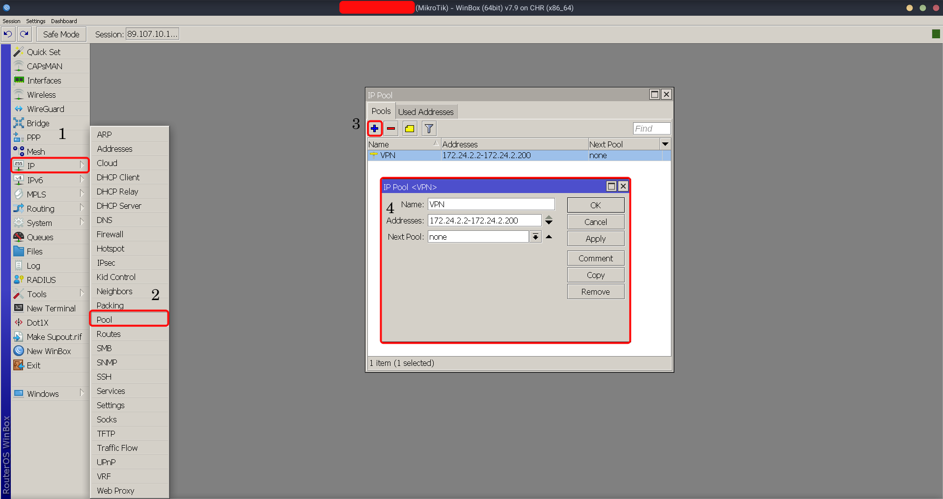Screen dimensions: 943x499
Task: Open Files in the sidebar
Action: [x=50, y=251]
